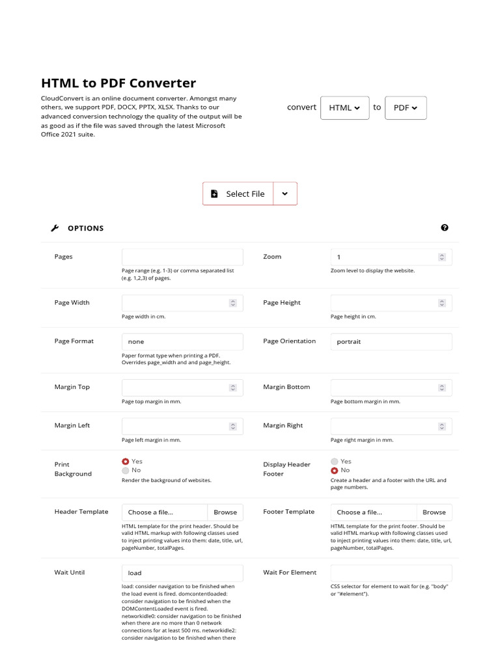The width and height of the screenshot is (500, 667).
Task: Enable Yes for Display Header Footer
Action: 335,461
